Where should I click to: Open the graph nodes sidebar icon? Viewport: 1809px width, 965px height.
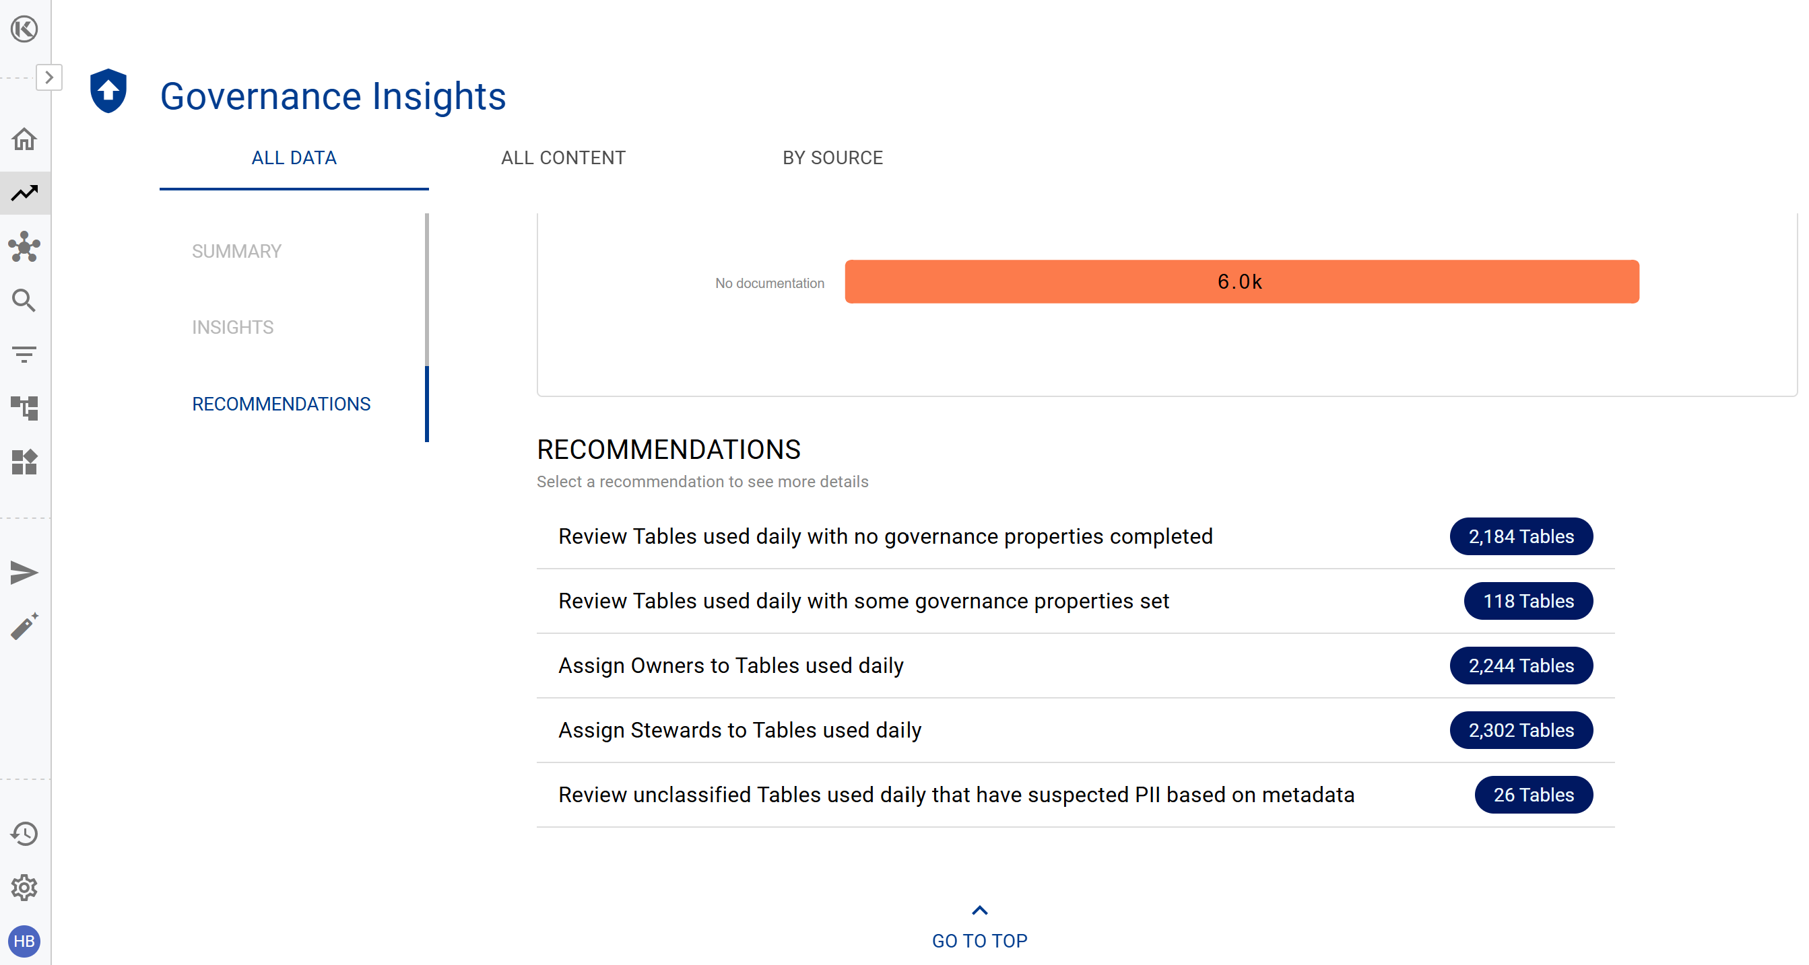tap(24, 247)
